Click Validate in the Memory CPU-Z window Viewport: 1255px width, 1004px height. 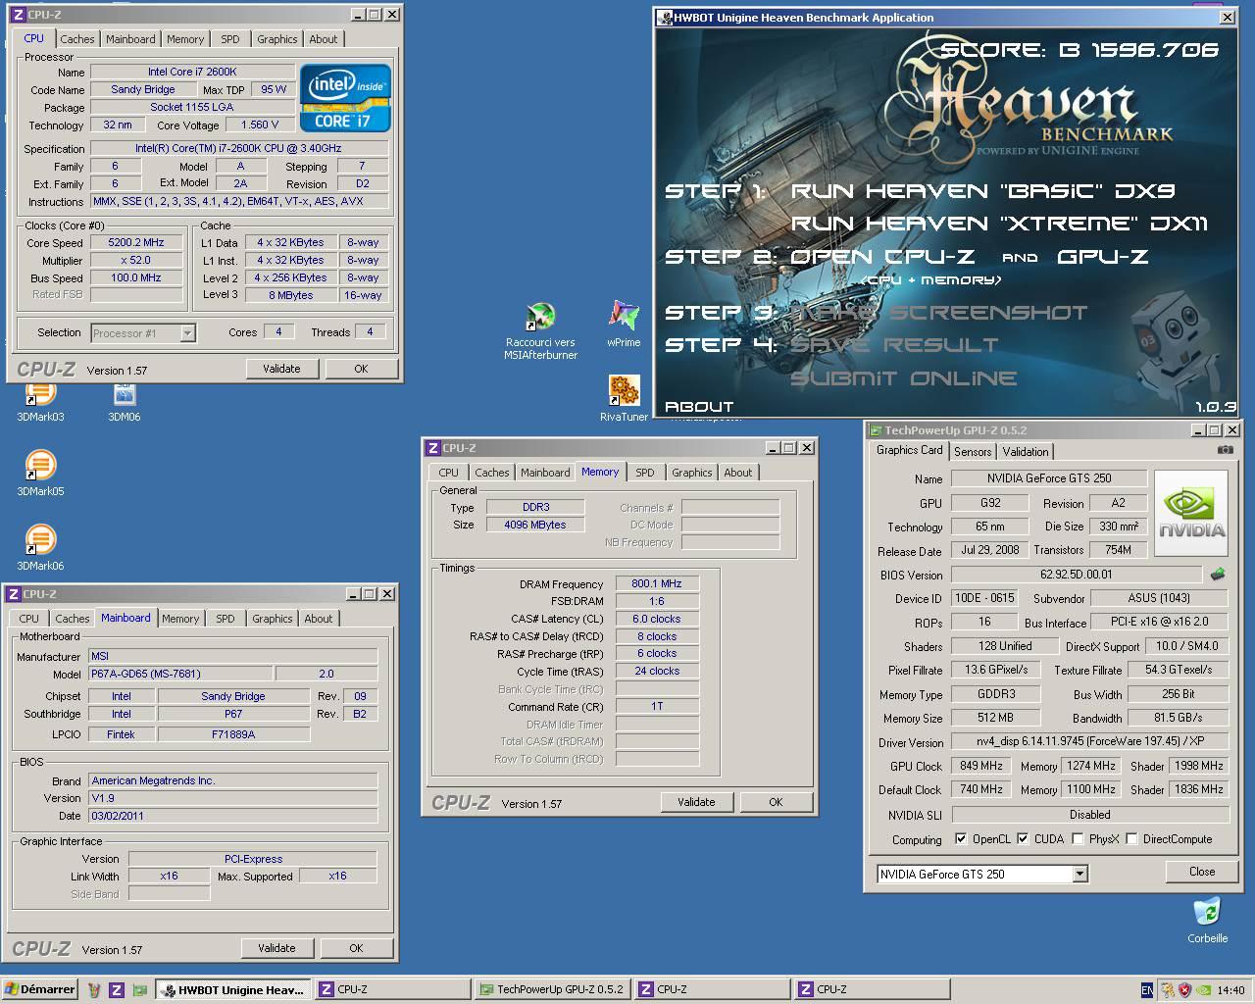click(696, 802)
